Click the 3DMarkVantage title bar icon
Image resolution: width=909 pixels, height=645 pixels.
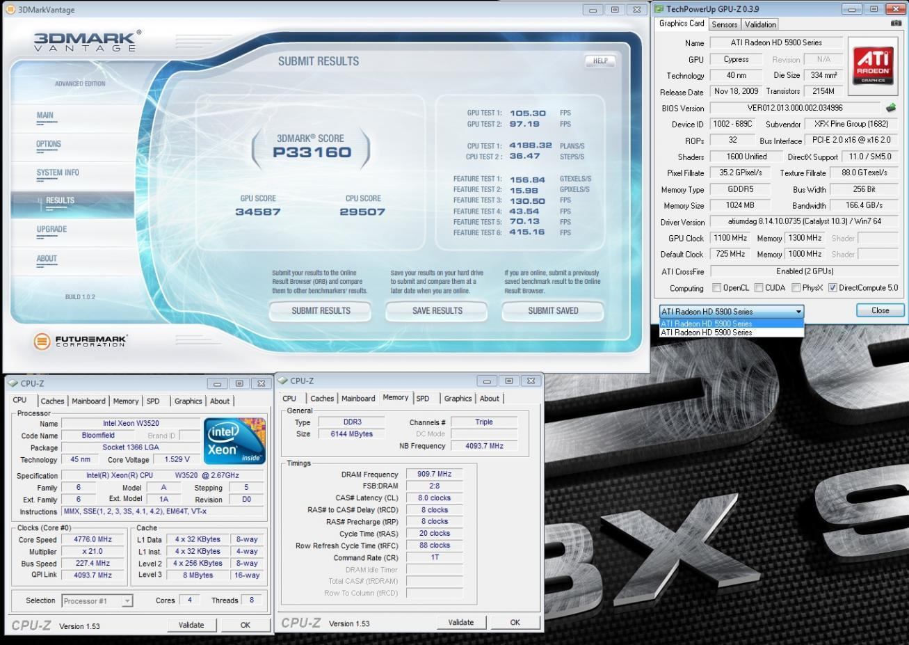click(10, 10)
